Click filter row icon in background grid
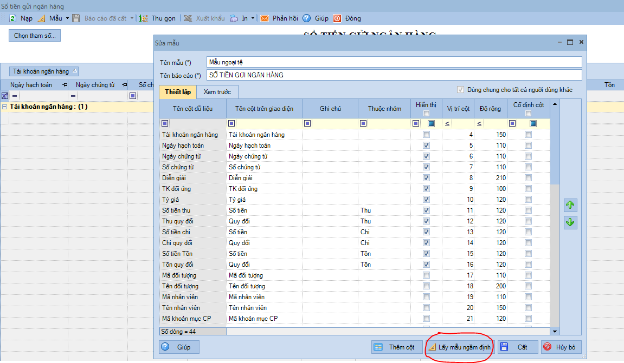The image size is (624, 363). tap(5, 96)
